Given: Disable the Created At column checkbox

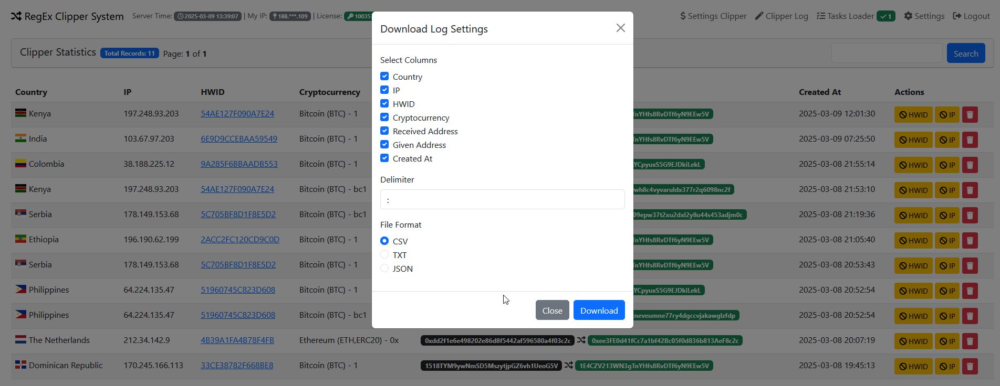Looking at the screenshot, I should click(x=384, y=158).
